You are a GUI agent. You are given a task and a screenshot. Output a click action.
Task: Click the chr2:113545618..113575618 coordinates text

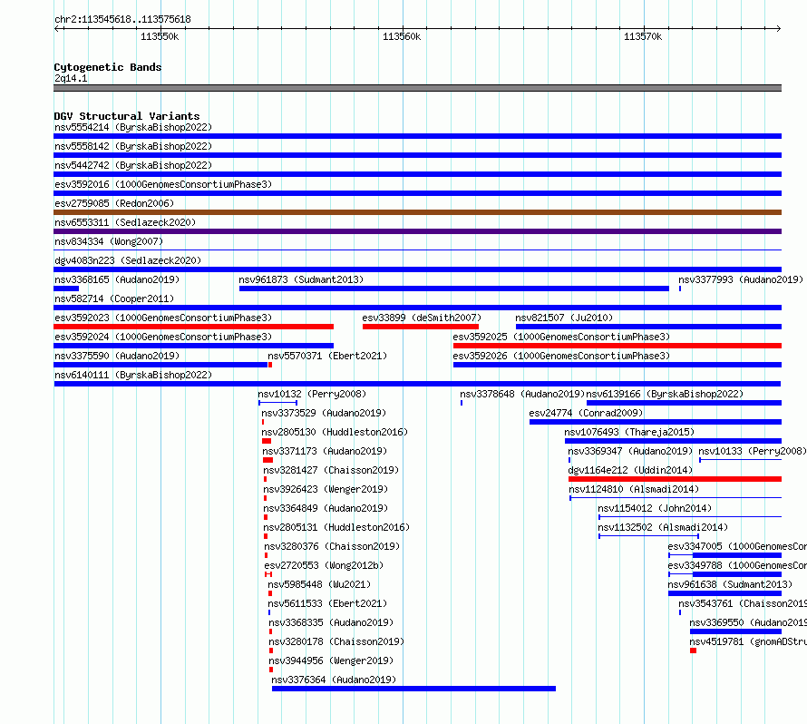click(122, 20)
